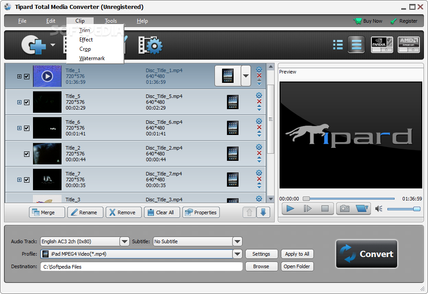
Task: Open settings gear for Title_2
Action: (x=259, y=147)
